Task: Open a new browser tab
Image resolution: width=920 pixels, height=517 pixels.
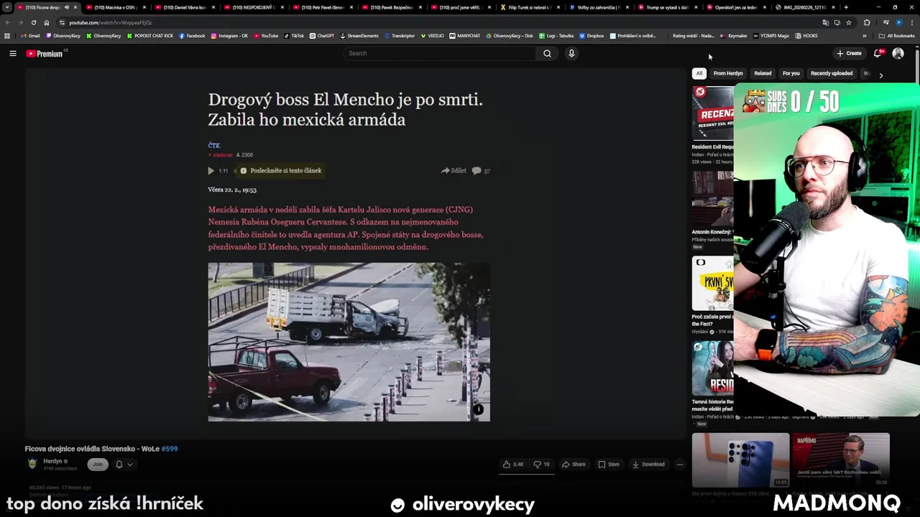Action: [845, 7]
